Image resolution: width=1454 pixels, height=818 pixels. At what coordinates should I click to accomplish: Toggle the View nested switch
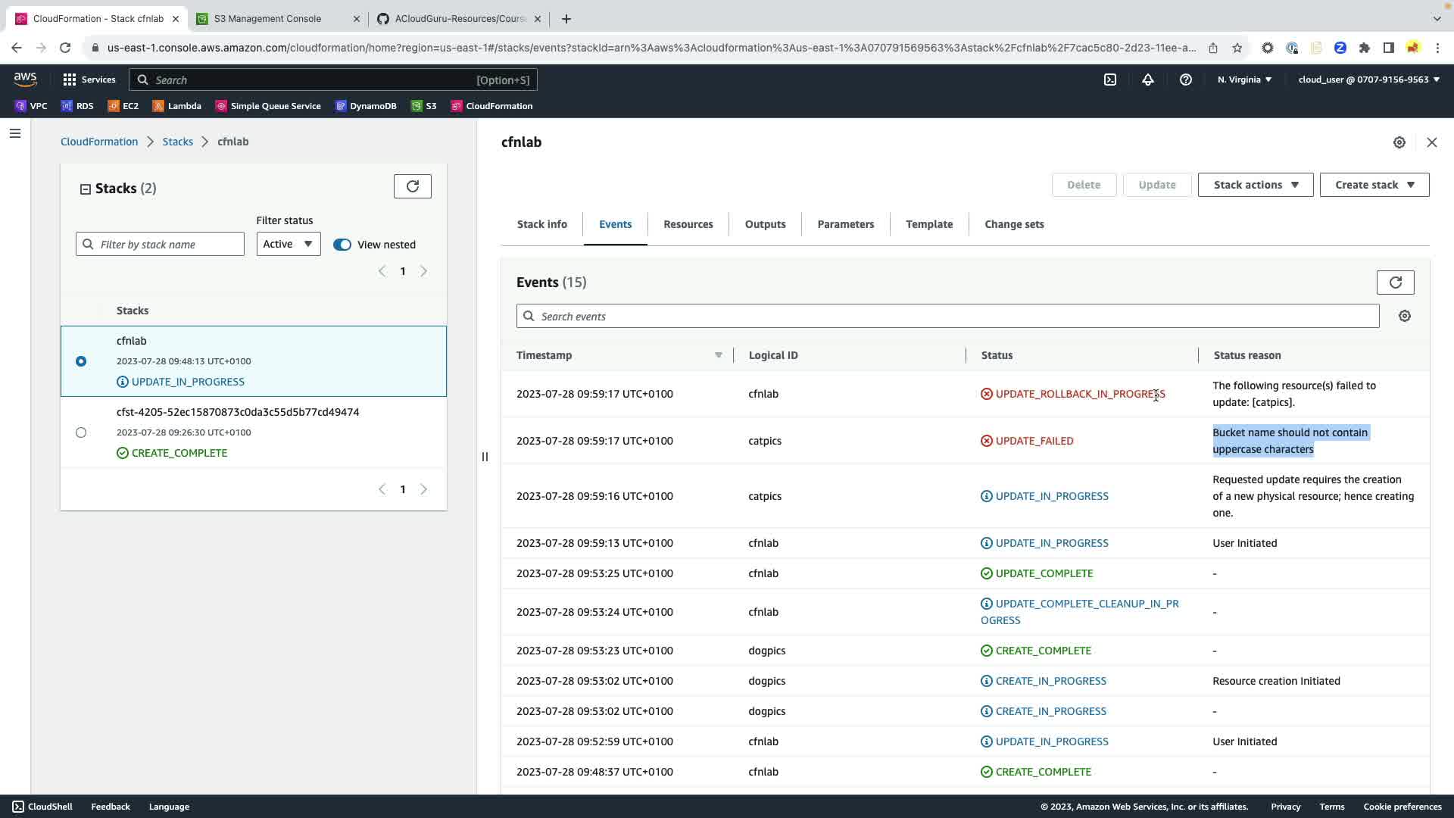tap(342, 245)
